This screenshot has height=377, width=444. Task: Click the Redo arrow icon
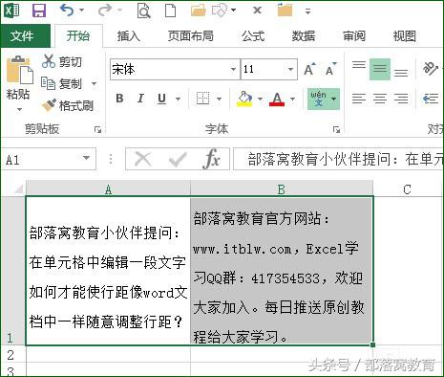(x=105, y=11)
